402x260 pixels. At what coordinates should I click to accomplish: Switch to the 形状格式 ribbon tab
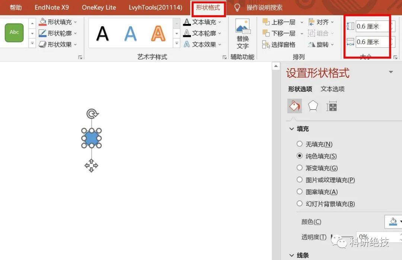[208, 7]
